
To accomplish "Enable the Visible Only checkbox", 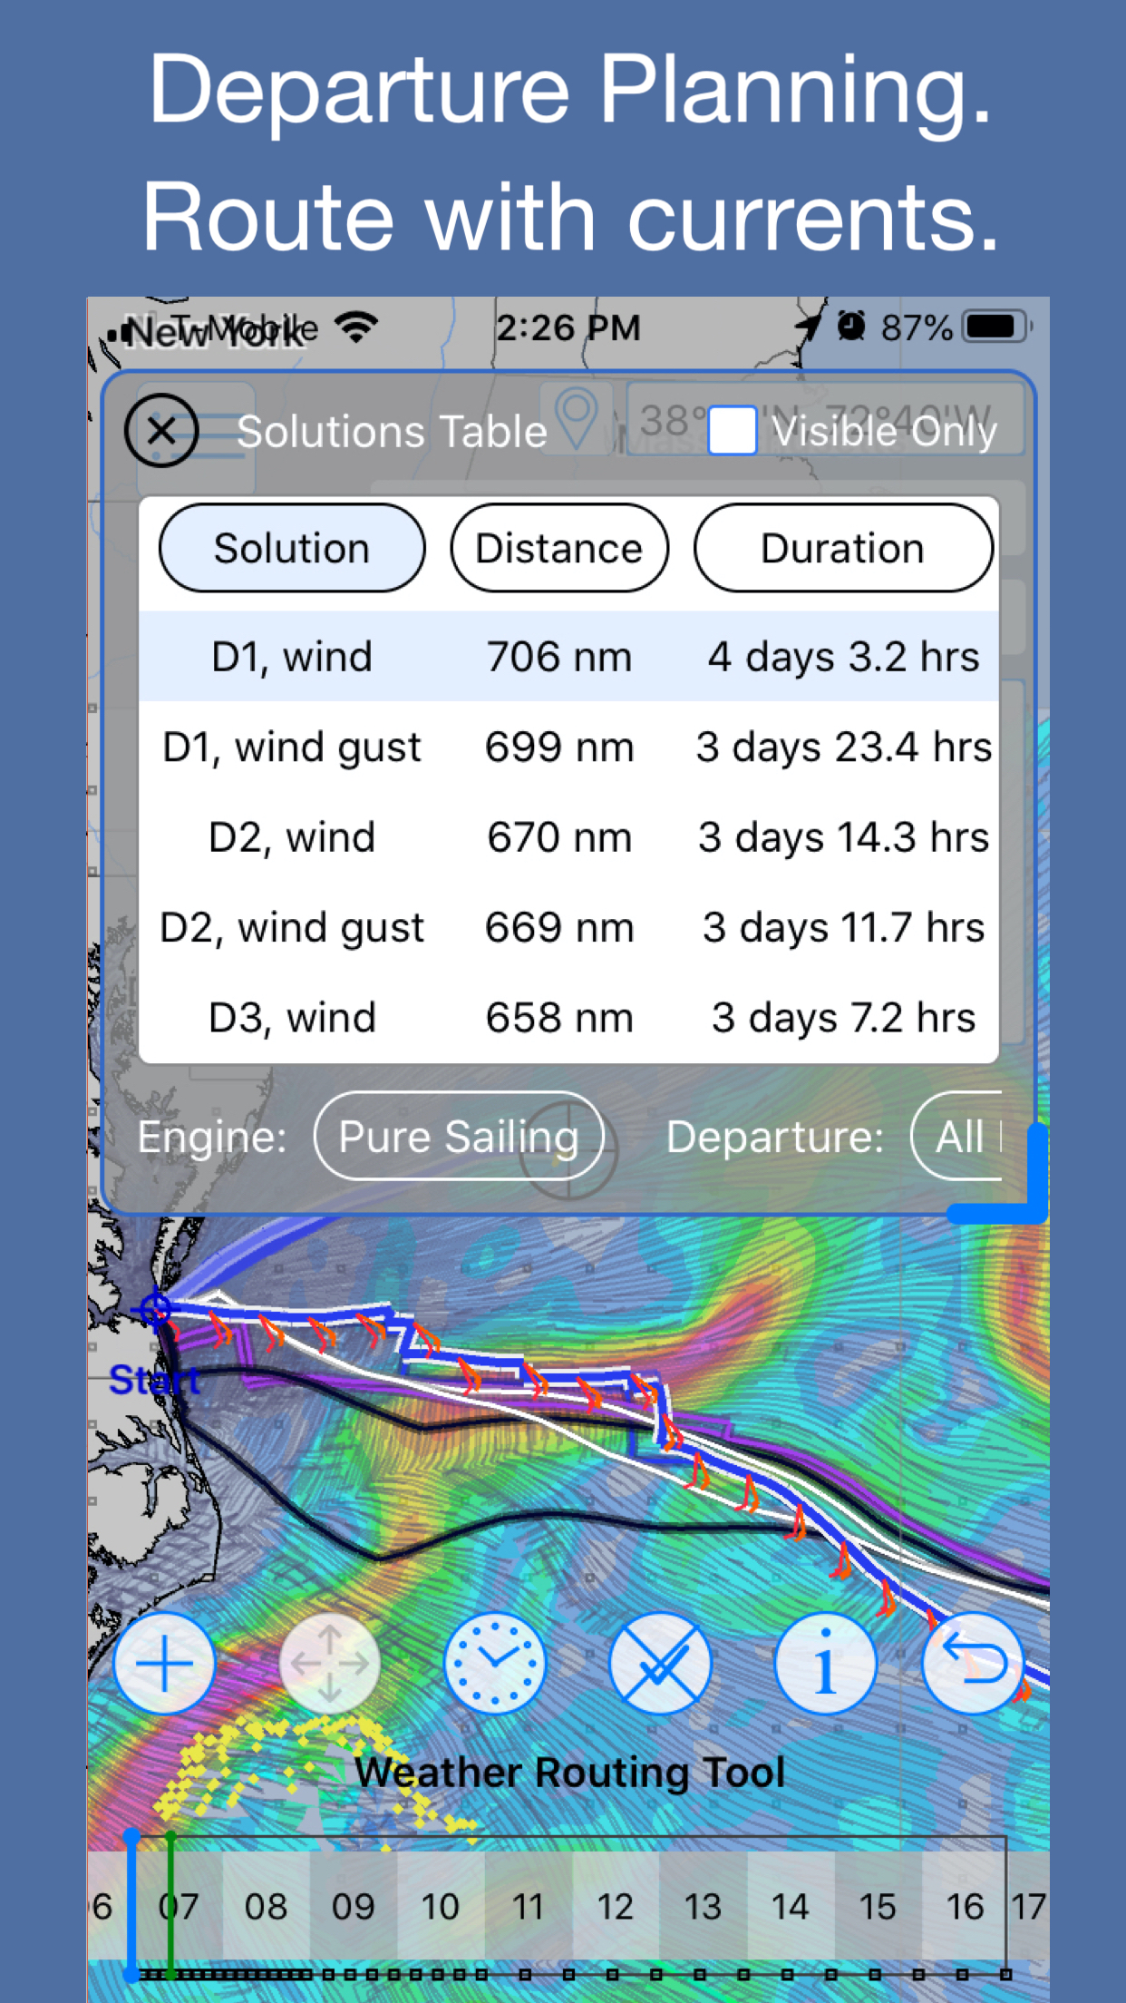I will [733, 431].
